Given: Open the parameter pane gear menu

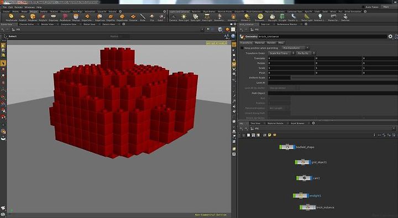Looking at the screenshot, I should (x=390, y=36).
